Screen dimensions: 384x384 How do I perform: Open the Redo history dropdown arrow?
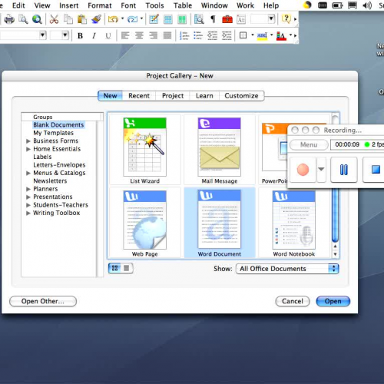click(x=141, y=18)
